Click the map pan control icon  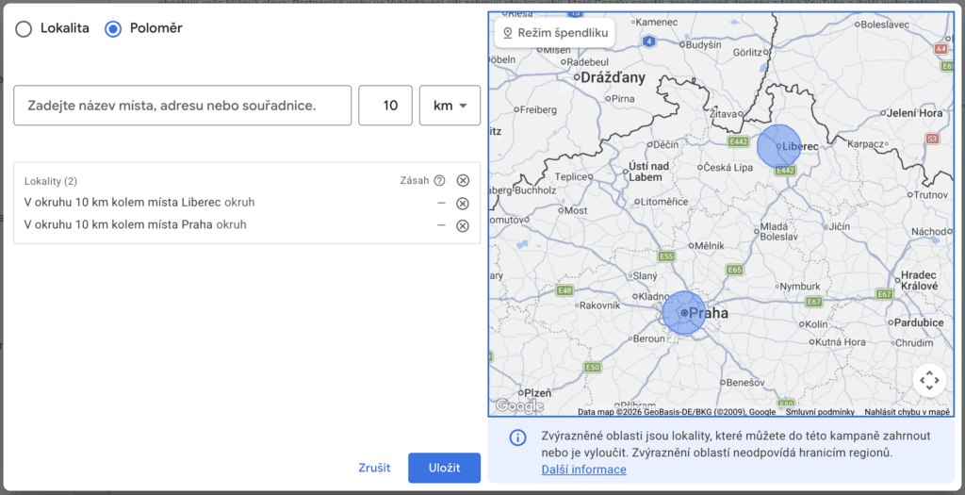click(x=929, y=380)
